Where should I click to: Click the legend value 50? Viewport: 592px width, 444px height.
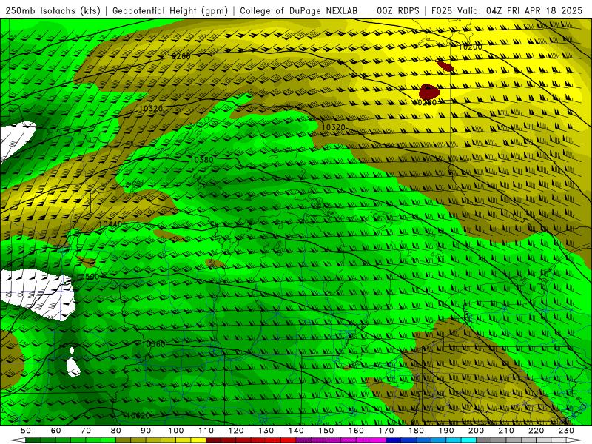point(25,431)
